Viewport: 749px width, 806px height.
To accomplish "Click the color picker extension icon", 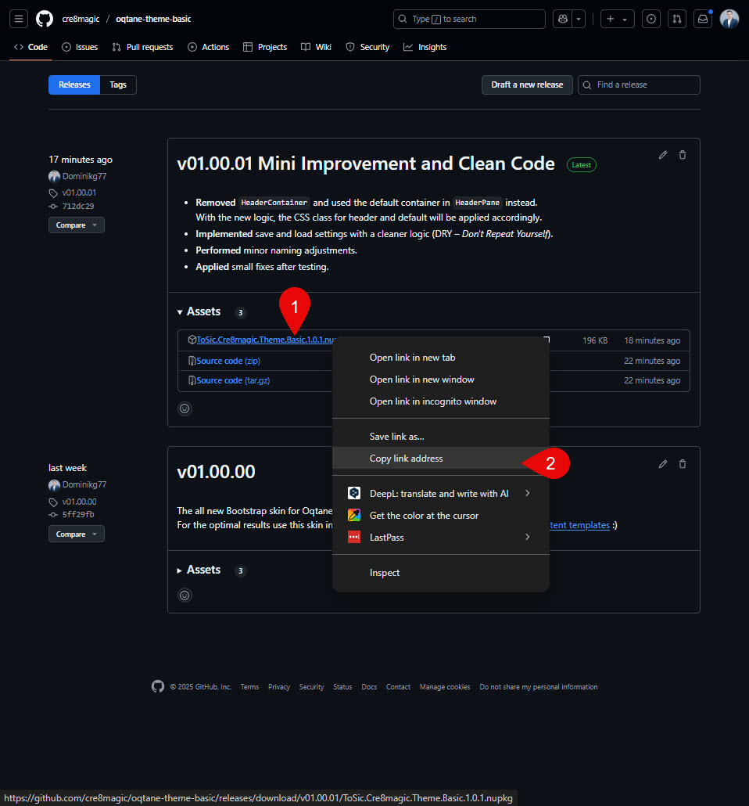I will click(x=354, y=515).
